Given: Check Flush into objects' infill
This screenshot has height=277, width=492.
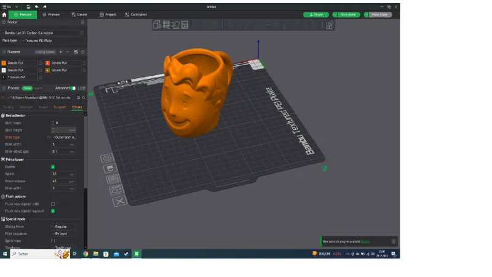Looking at the screenshot, I should (53, 204).
